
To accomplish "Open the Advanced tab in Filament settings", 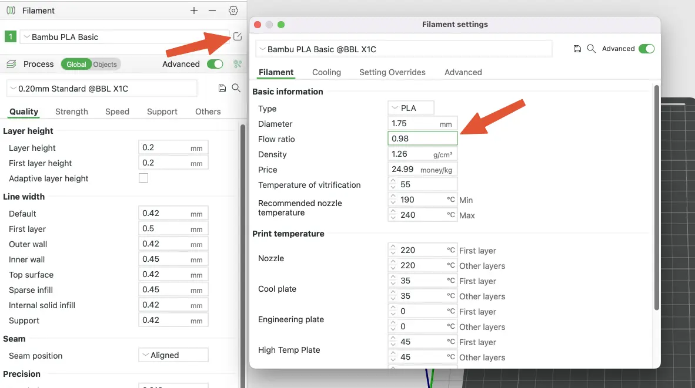I will click(463, 72).
